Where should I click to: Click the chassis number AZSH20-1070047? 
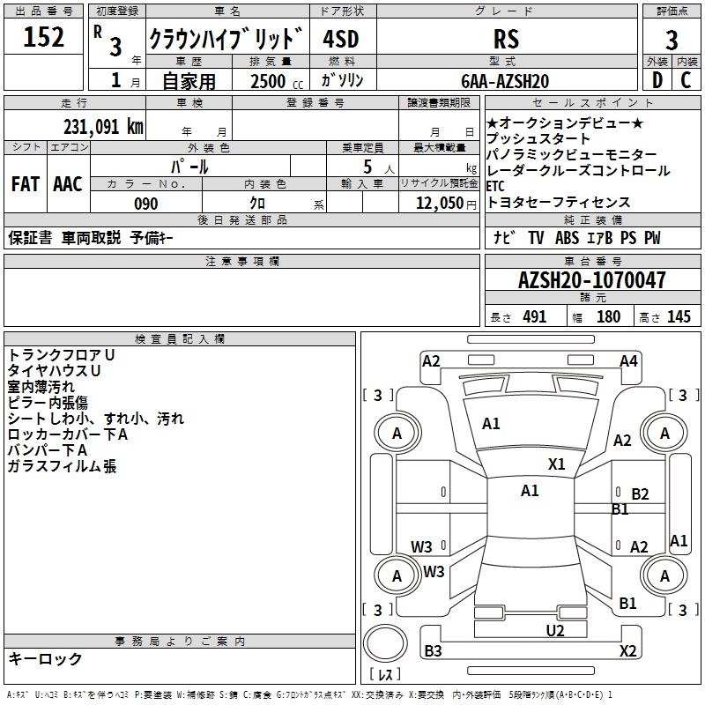(x=592, y=280)
